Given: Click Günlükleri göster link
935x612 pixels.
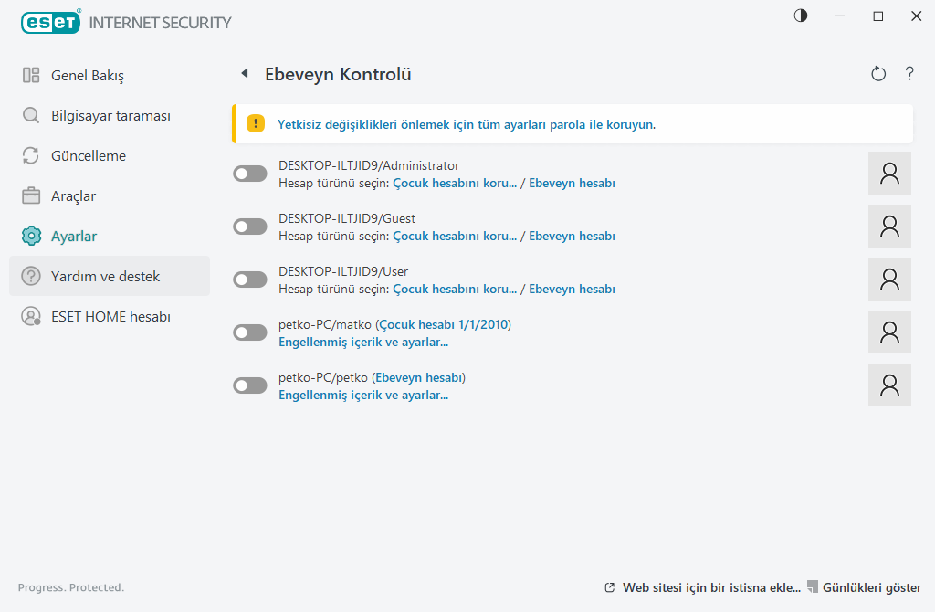Looking at the screenshot, I should 872,587.
